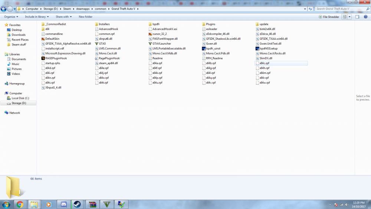Viewport: 371px width, 209px height.
Task: Select the lspdfr folder icon
Action: tap(150, 24)
